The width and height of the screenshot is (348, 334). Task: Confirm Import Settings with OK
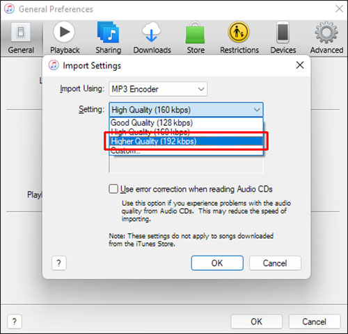217,263
